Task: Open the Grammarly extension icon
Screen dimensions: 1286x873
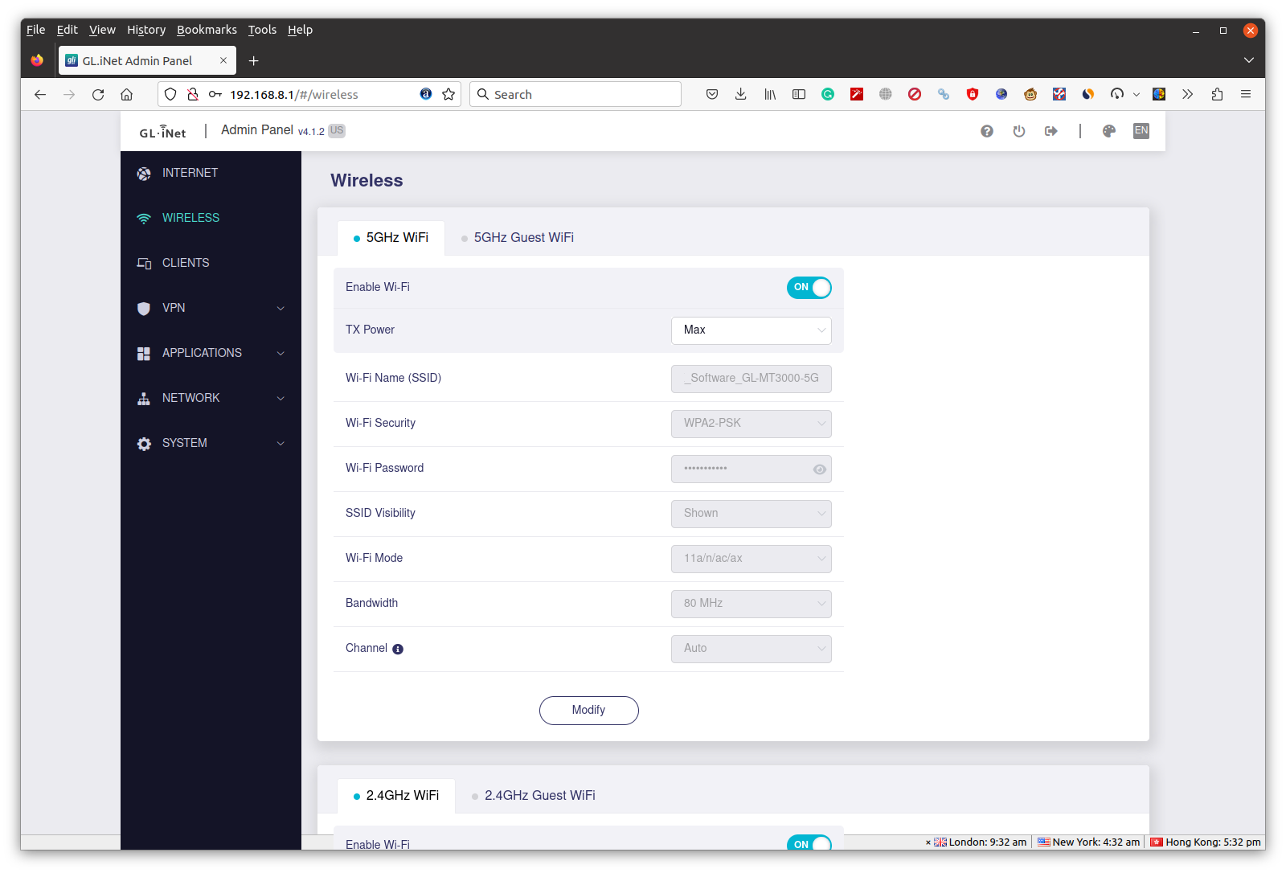Action: click(x=828, y=94)
